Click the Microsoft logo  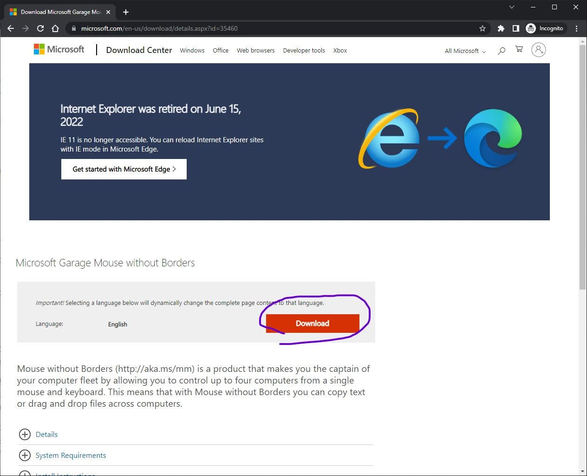tap(59, 49)
